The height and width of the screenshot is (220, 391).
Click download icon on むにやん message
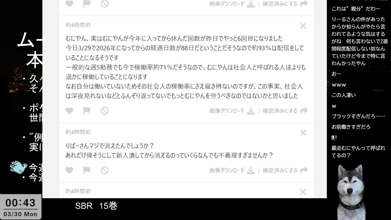(251, 111)
